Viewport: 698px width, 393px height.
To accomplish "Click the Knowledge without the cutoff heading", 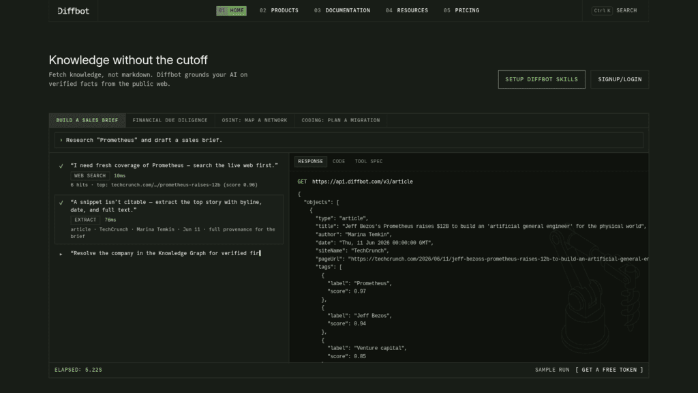I will click(x=128, y=60).
